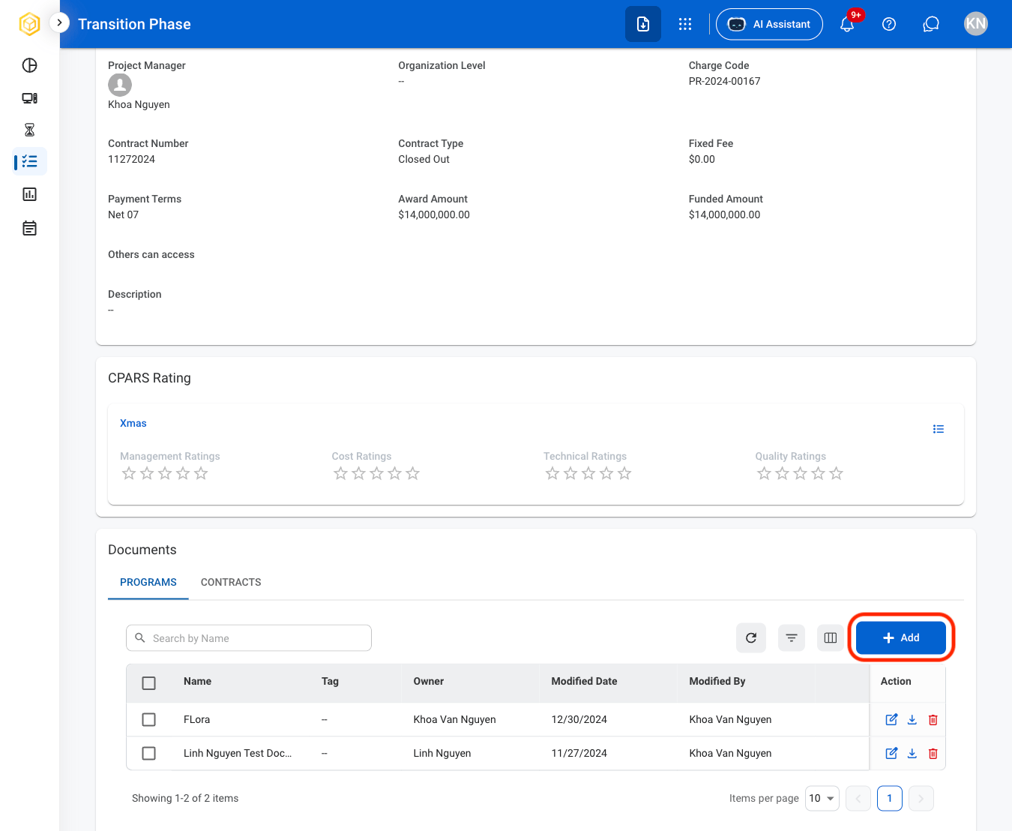Edit the Linh Nguyen Test Doc row
This screenshot has width=1012, height=831.
891,753
